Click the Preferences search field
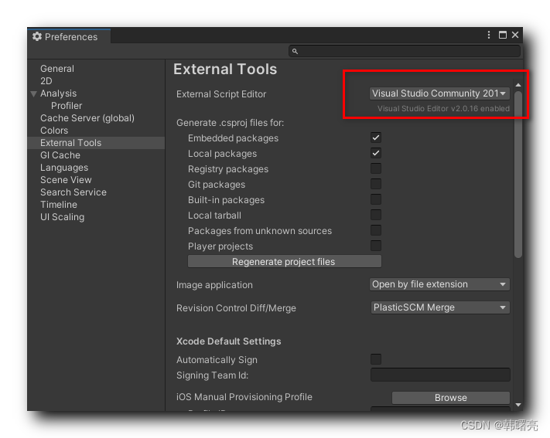 pos(405,51)
